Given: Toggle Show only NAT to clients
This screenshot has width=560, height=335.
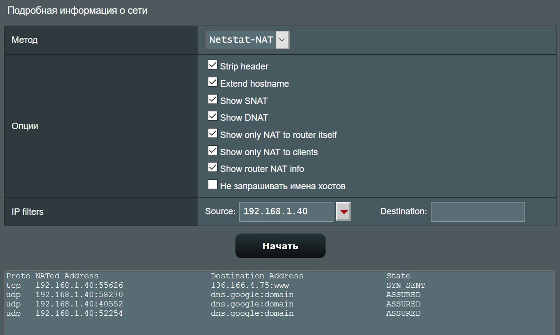Looking at the screenshot, I should pos(213,151).
